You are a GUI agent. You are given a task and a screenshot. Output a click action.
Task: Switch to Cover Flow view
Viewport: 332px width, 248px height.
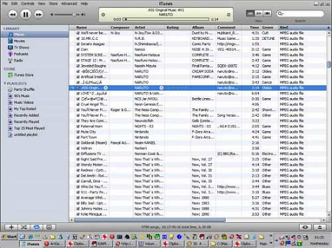pyautogui.click(x=267, y=13)
